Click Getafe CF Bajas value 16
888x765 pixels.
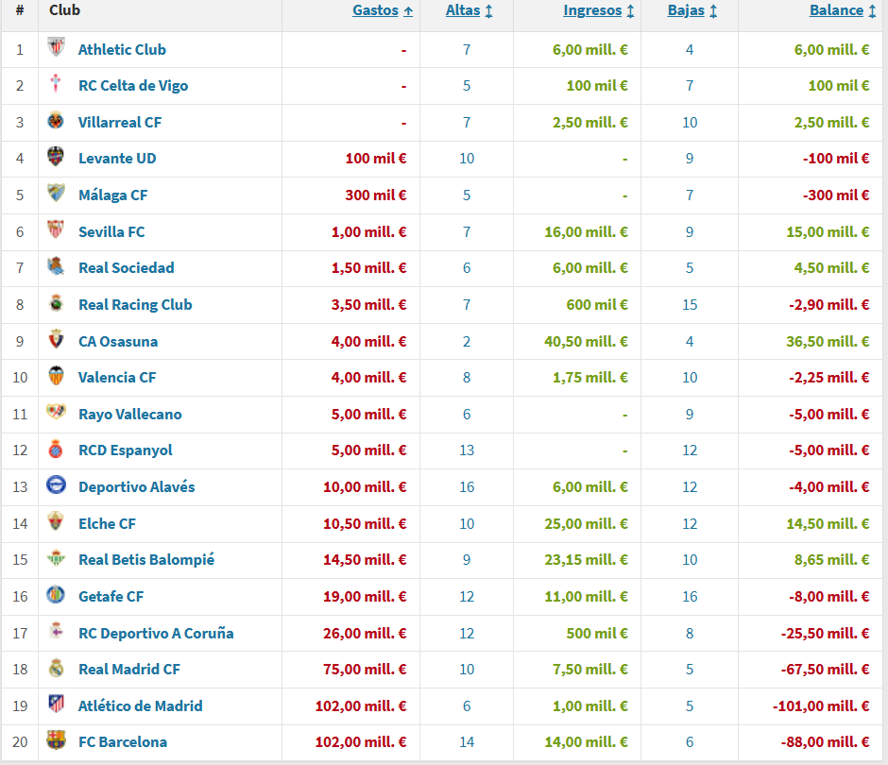click(x=690, y=597)
